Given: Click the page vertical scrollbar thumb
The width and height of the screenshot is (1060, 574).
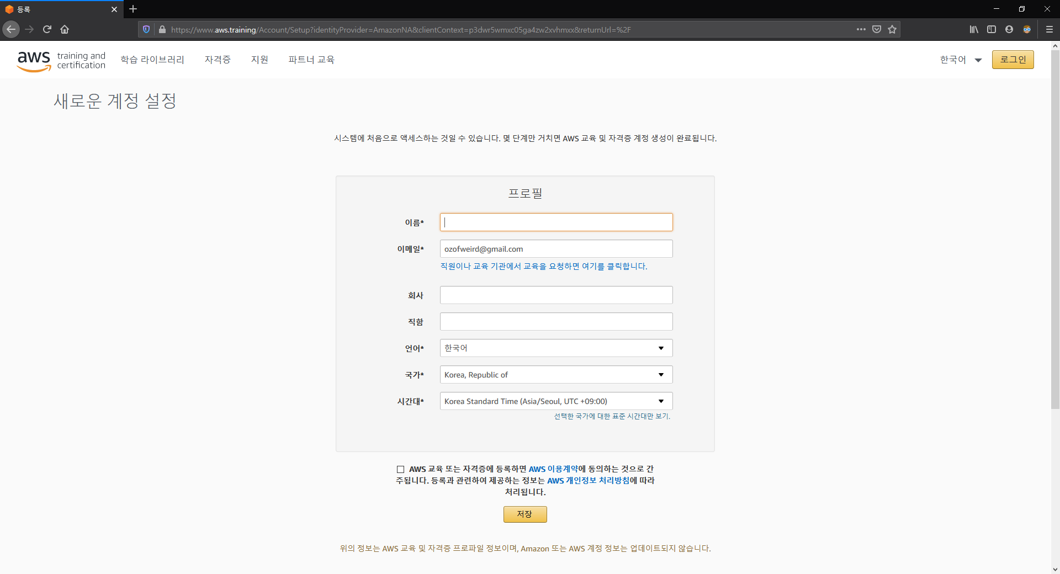Looking at the screenshot, I should click(1055, 229).
